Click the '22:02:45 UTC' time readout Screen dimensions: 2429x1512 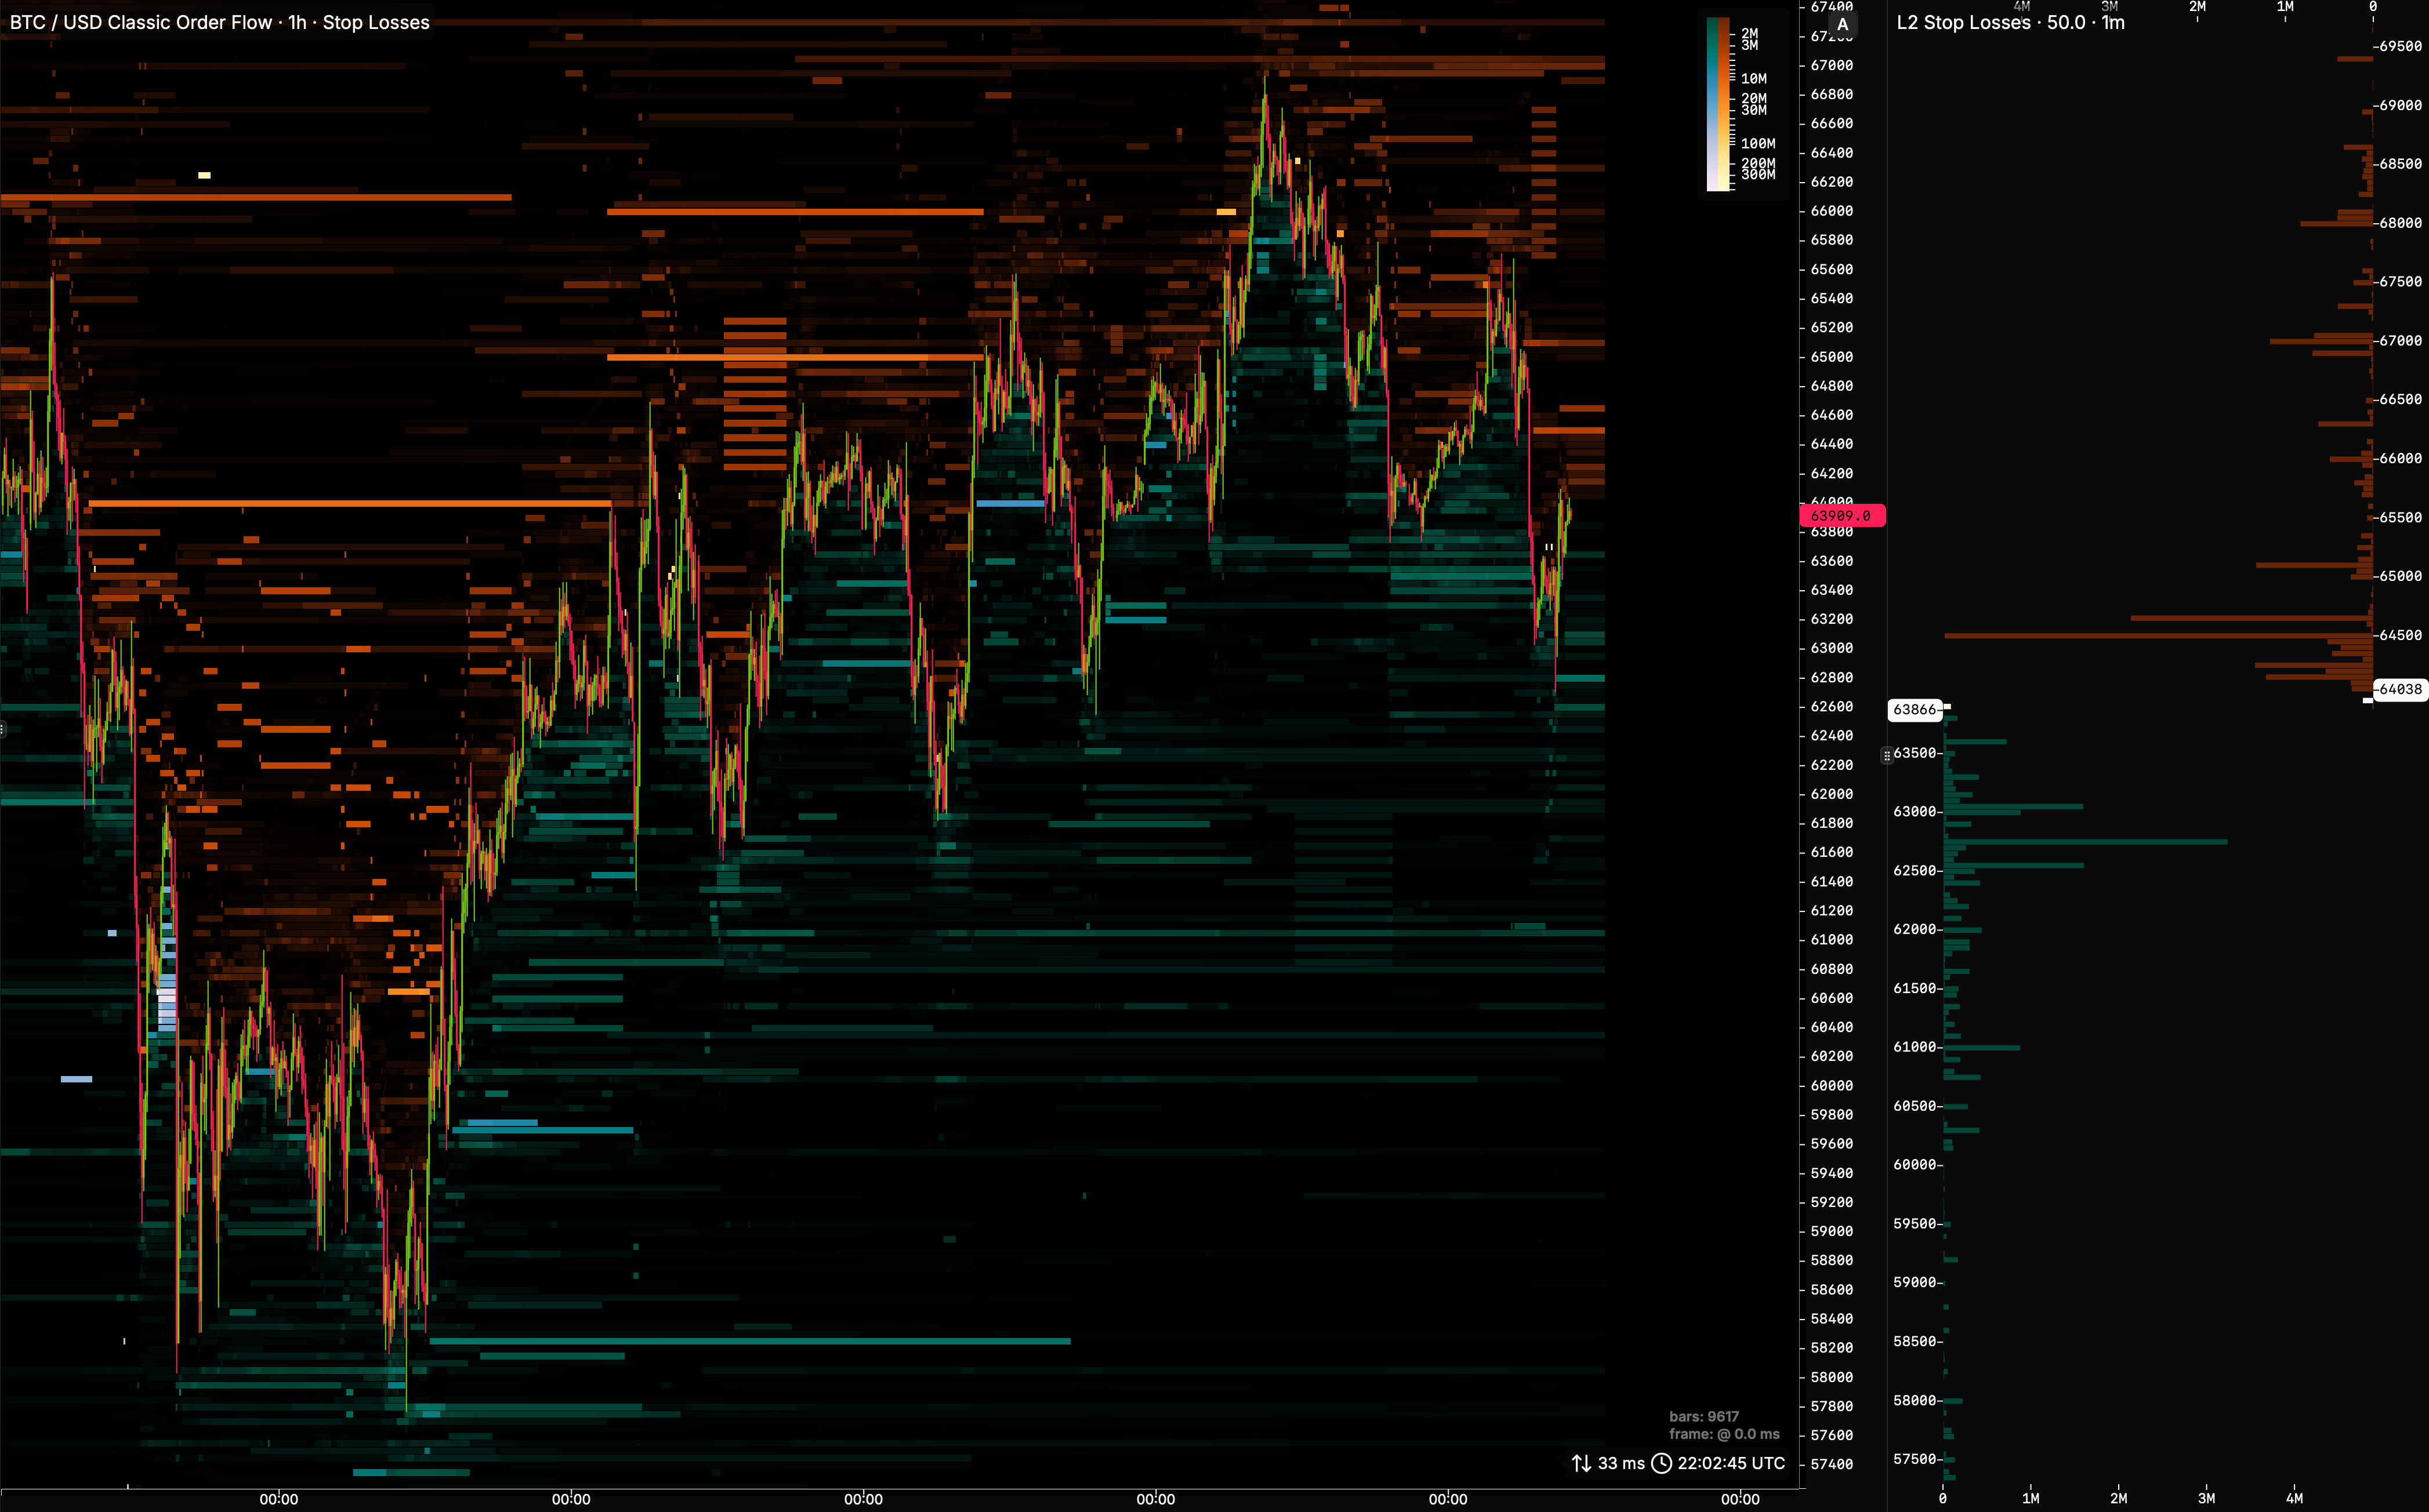(x=1731, y=1463)
